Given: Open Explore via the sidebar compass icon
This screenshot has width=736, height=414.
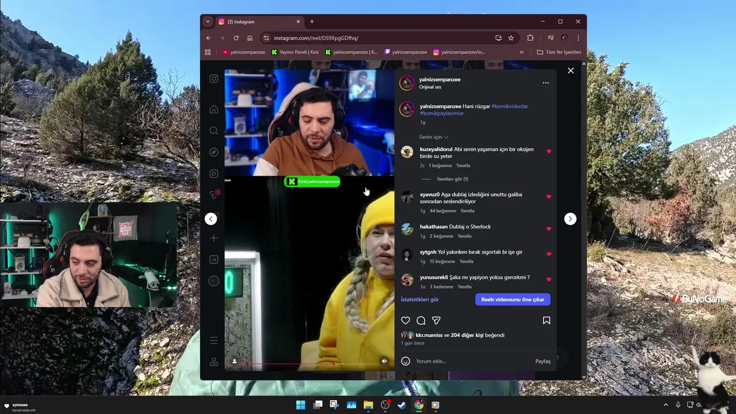Looking at the screenshot, I should pyautogui.click(x=214, y=152).
